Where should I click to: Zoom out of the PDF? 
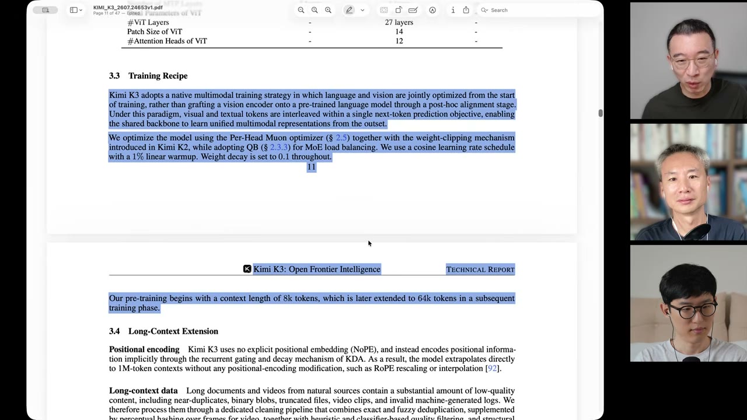[x=301, y=10]
